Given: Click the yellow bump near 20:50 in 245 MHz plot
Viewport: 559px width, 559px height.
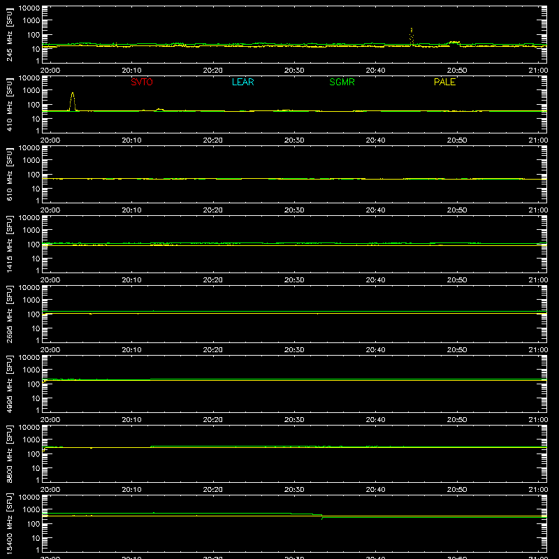Looking at the screenshot, I should click(454, 43).
